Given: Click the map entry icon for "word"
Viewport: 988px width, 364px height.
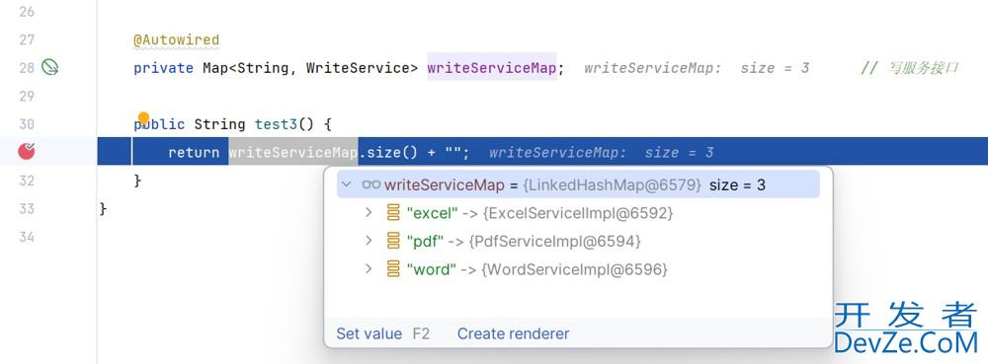Looking at the screenshot, I should point(394,269).
